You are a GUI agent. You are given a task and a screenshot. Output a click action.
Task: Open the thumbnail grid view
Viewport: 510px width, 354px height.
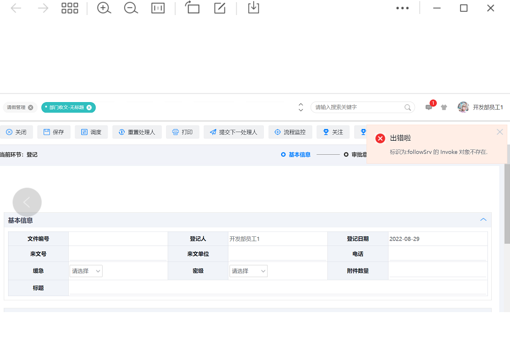(70, 8)
